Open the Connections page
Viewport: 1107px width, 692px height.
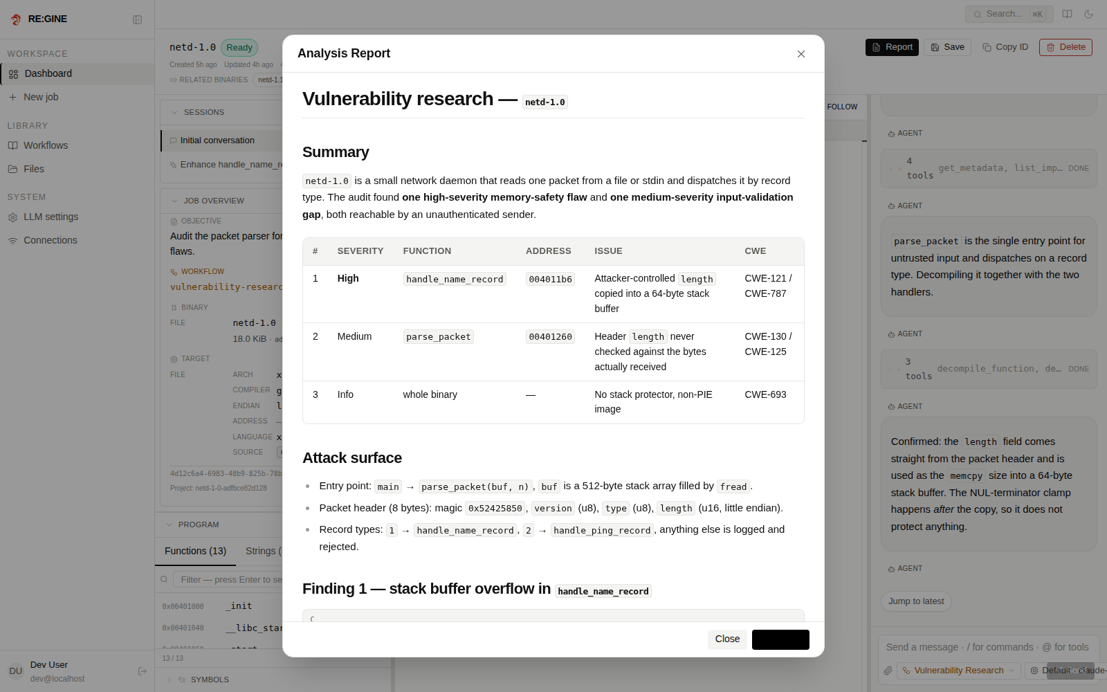(77, 240)
